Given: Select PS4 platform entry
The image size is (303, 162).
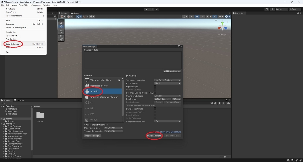Looking at the screenshot, I should point(103,108).
